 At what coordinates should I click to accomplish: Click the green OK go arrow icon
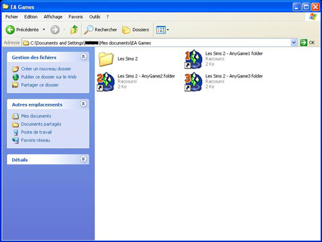[303, 43]
